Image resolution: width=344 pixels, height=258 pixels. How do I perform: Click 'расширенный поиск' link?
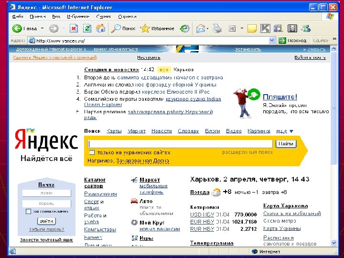tap(247, 152)
